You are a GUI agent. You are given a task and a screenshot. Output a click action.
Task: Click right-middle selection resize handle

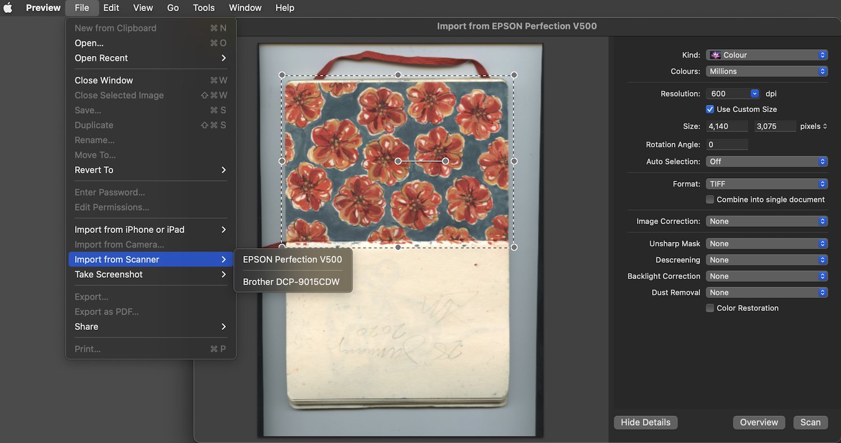[514, 161]
